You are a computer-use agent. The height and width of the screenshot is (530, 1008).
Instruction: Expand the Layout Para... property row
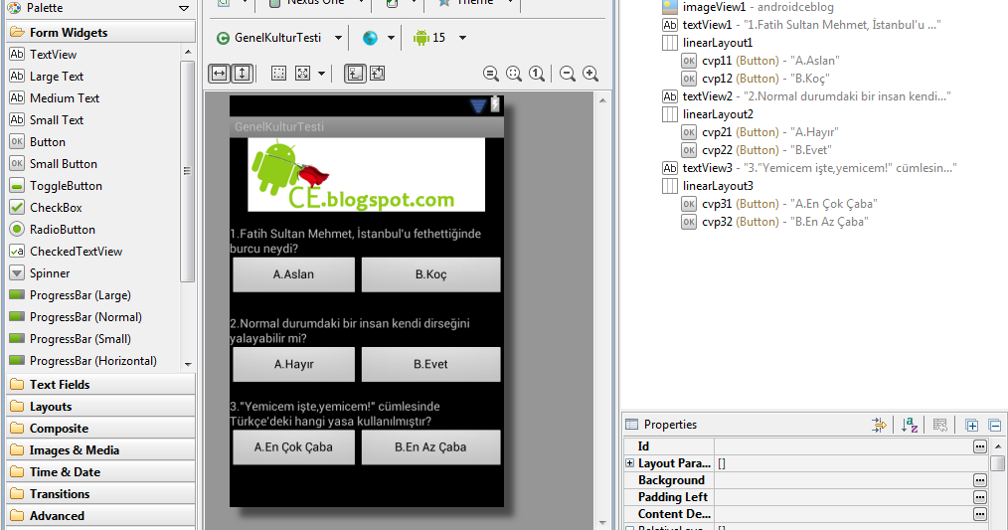pos(629,463)
